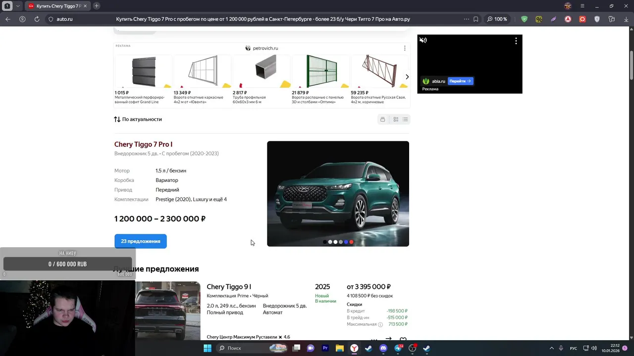Image resolution: width=634 pixels, height=356 pixels.
Task: Switch to the Купить Chery Tiggo 7 tab
Action: 57,6
